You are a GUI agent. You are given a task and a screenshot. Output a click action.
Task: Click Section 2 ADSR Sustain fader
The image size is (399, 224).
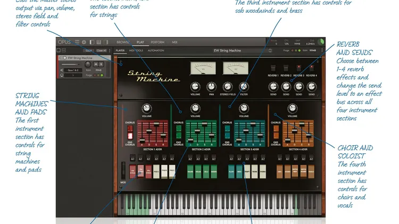coord(204,124)
